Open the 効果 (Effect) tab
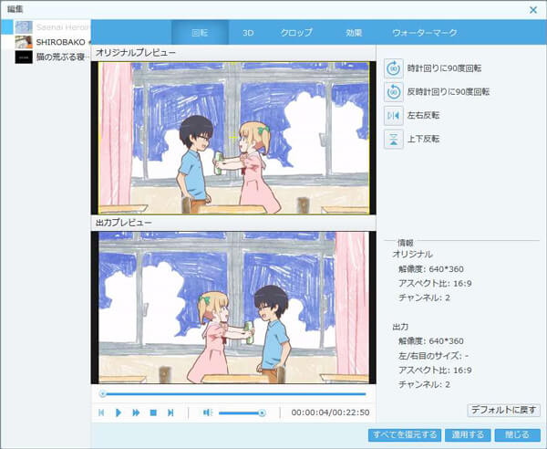547x449 pixels. coord(354,33)
